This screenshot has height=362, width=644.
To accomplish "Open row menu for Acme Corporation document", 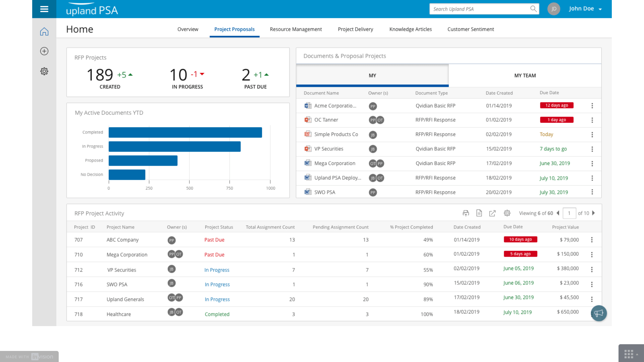I will [592, 106].
